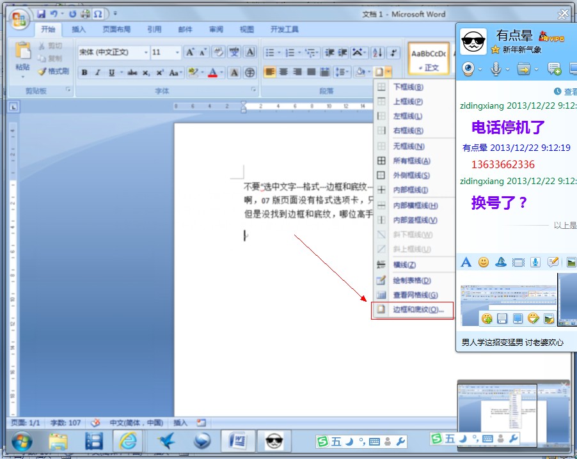Open the emoji smiley picker in chat

484,262
